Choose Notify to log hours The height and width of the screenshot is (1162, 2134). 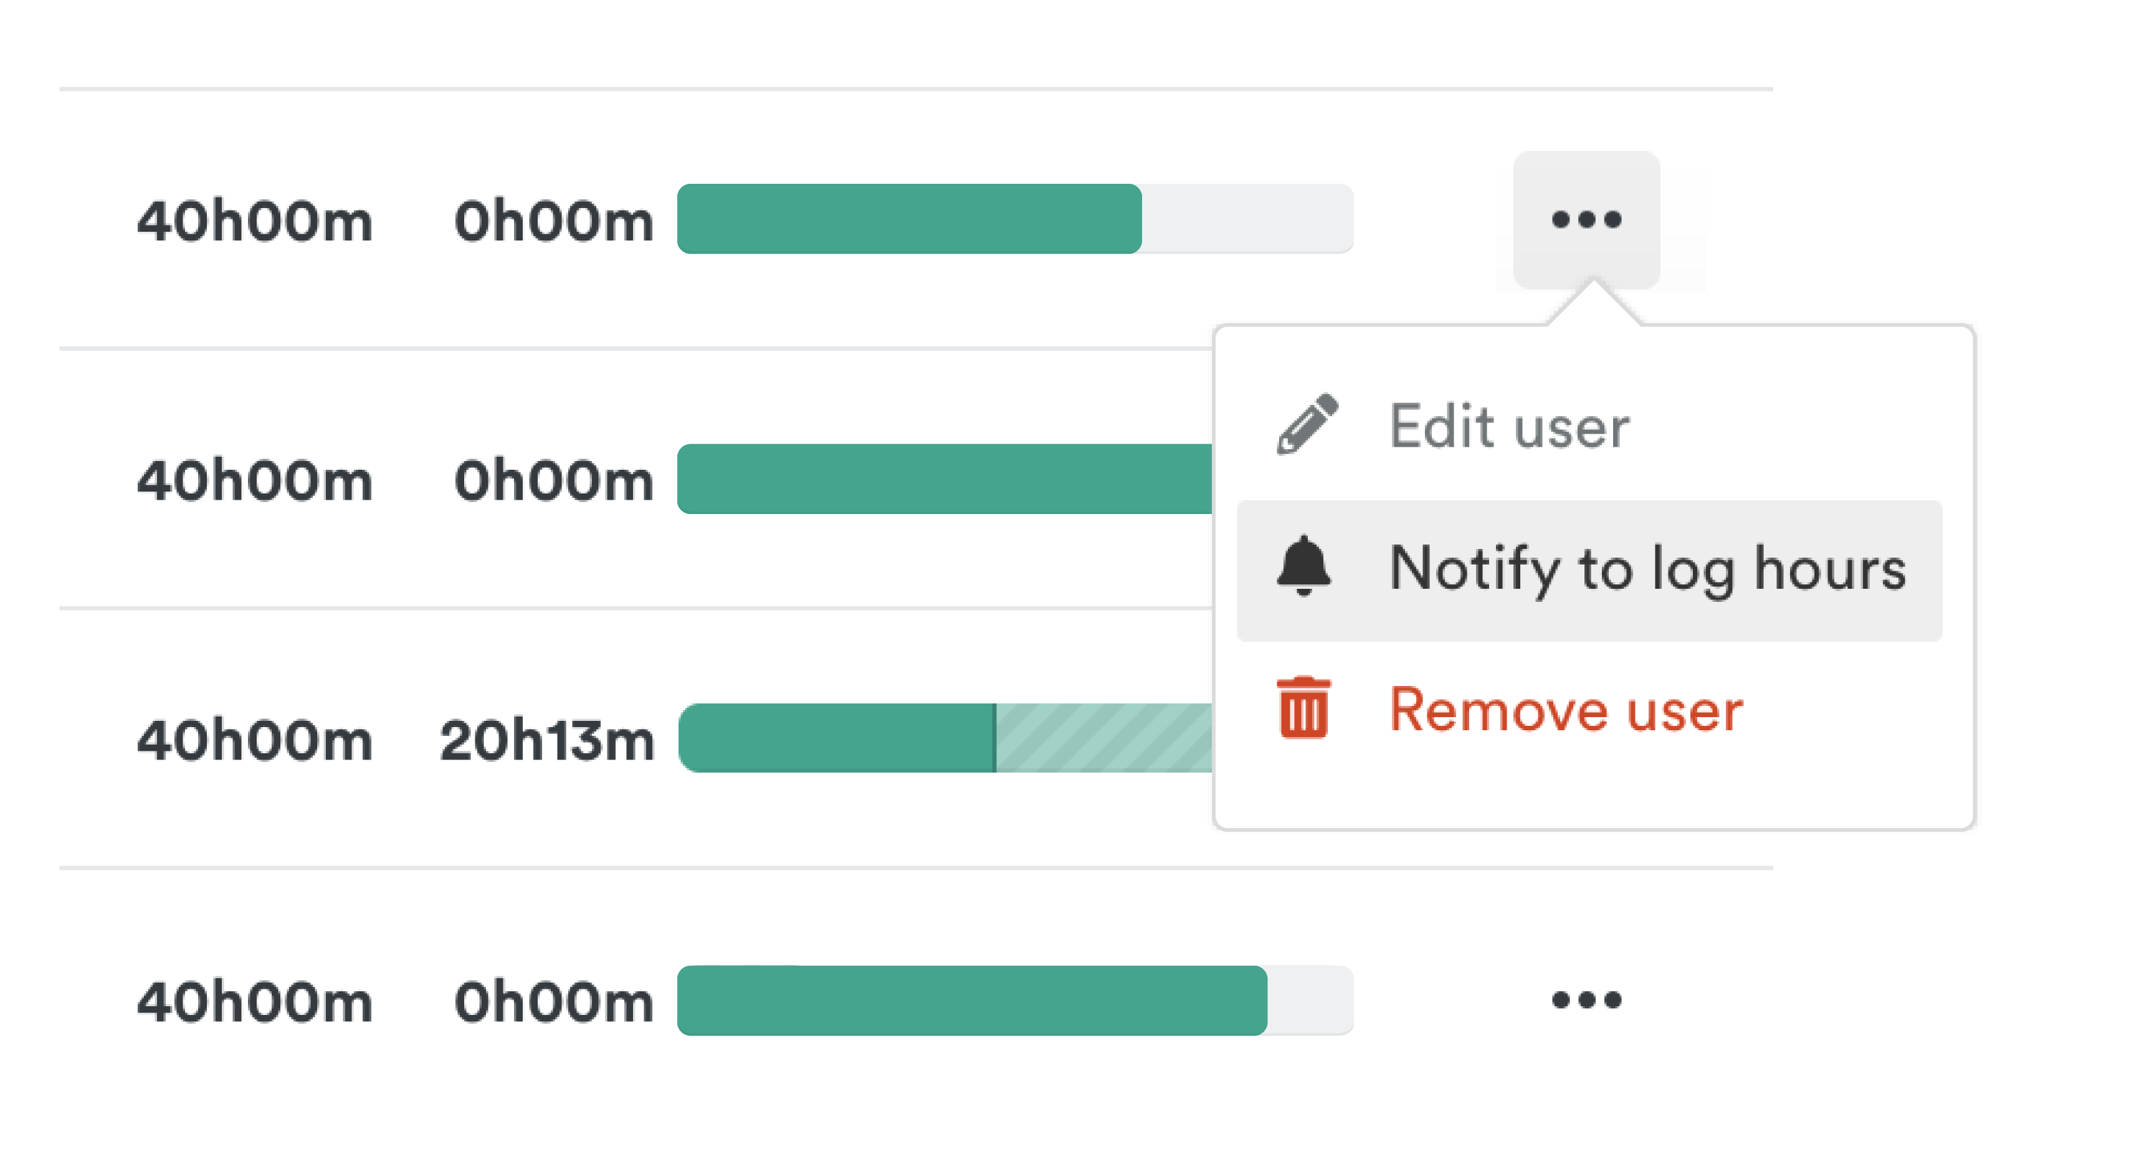coord(1647,569)
